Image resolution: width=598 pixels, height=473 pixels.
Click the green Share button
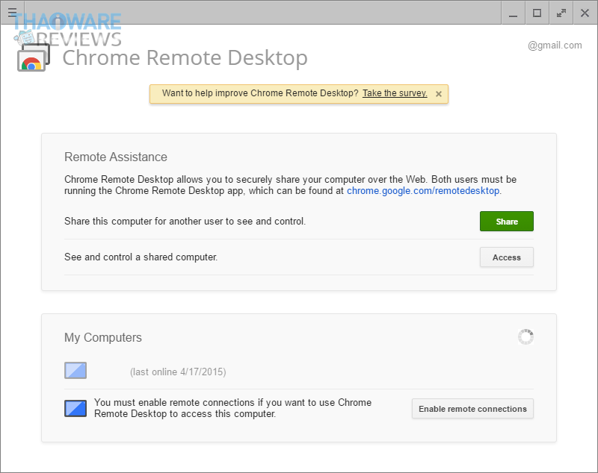pos(507,221)
